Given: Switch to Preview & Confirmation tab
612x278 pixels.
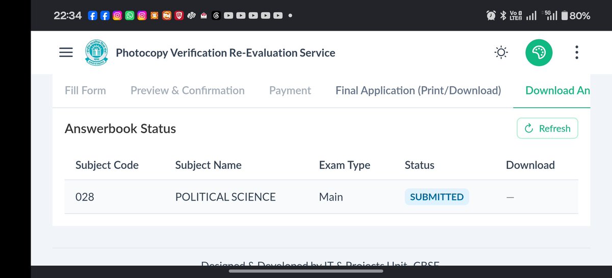Looking at the screenshot, I should click(x=188, y=90).
